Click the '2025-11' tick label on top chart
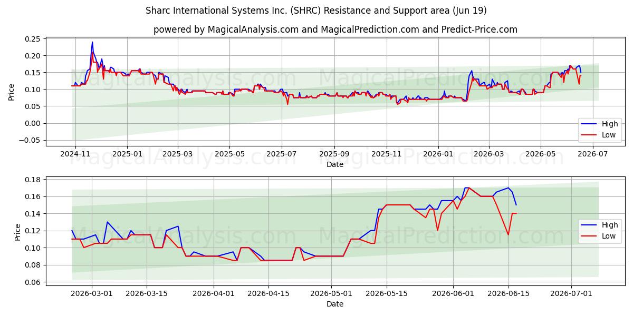633x316 pixels. pyautogui.click(x=386, y=154)
